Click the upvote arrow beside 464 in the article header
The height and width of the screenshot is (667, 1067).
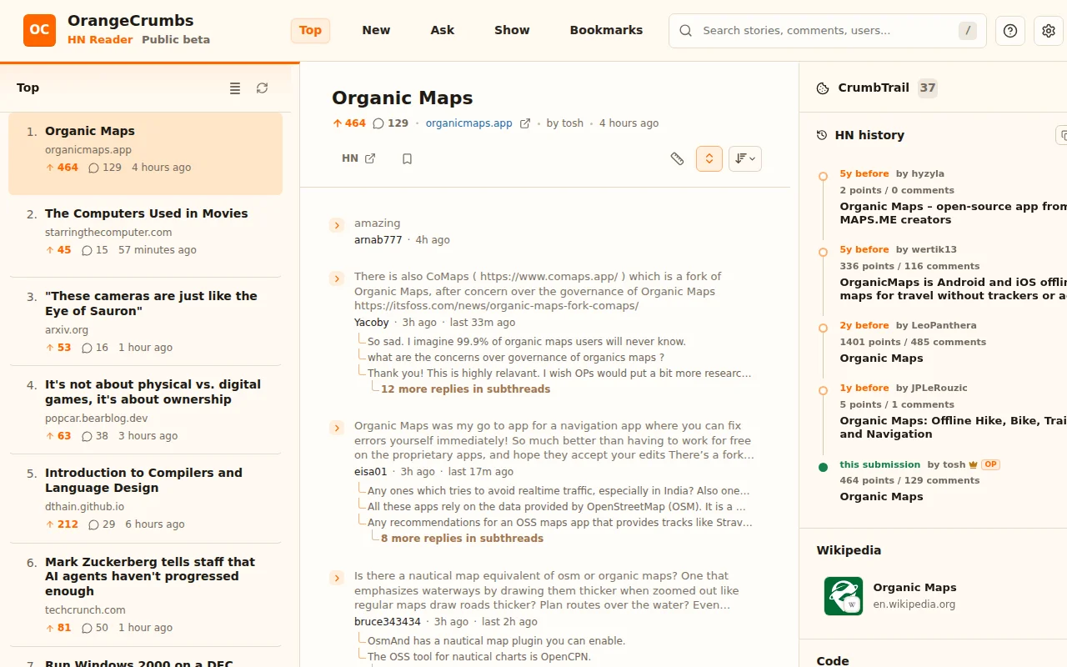pos(338,123)
